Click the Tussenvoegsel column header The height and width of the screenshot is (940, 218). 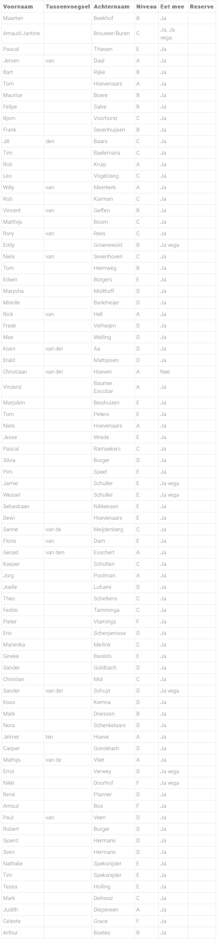(x=67, y=6)
